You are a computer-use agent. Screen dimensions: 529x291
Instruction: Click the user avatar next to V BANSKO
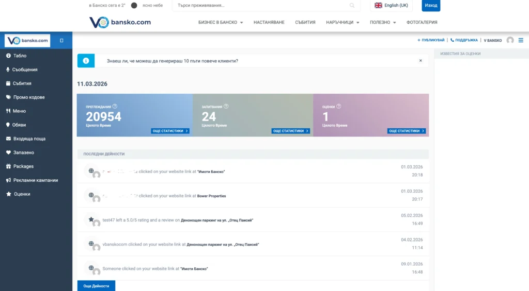(x=510, y=40)
